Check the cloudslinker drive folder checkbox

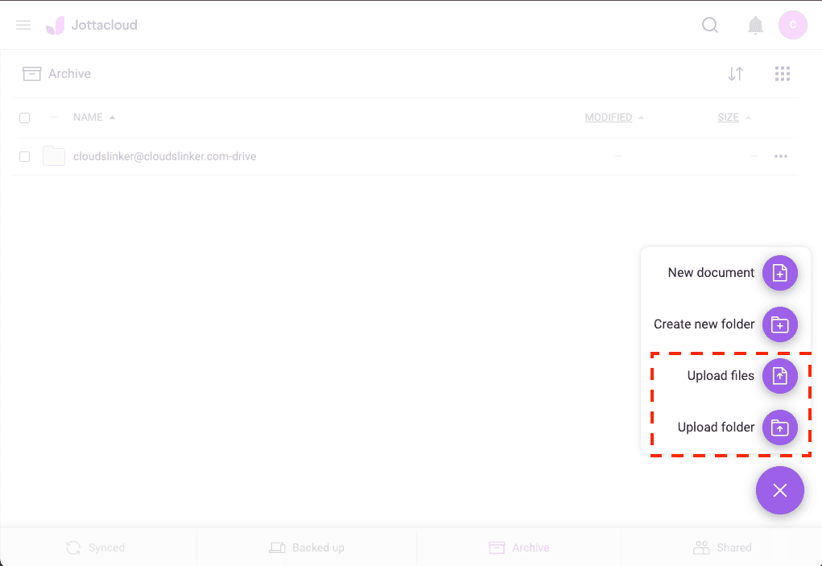pyautogui.click(x=24, y=156)
